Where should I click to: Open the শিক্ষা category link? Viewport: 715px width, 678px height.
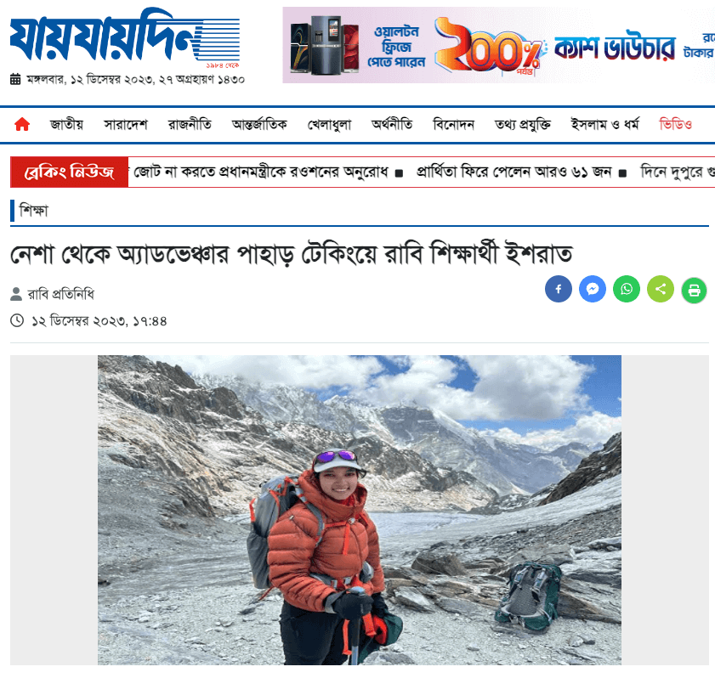click(x=33, y=211)
